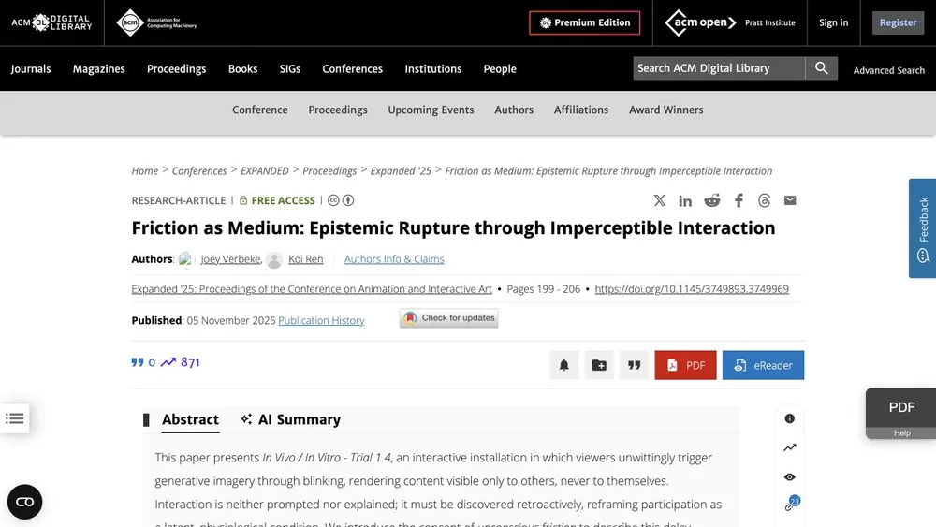
Task: Open the CC attribution icon
Action: tap(348, 200)
